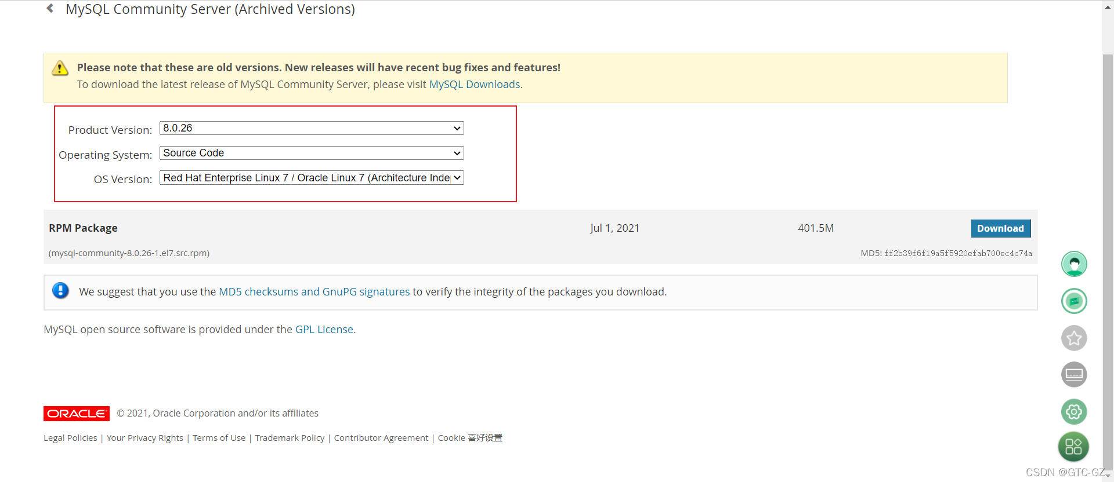Open Contributor Agreement footer link

[381, 438]
